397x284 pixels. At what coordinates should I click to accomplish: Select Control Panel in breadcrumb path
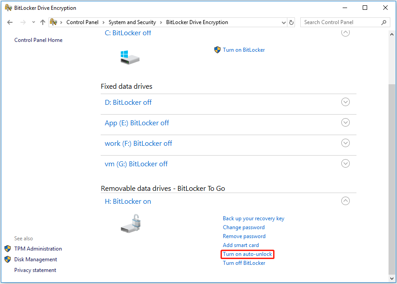pyautogui.click(x=83, y=22)
